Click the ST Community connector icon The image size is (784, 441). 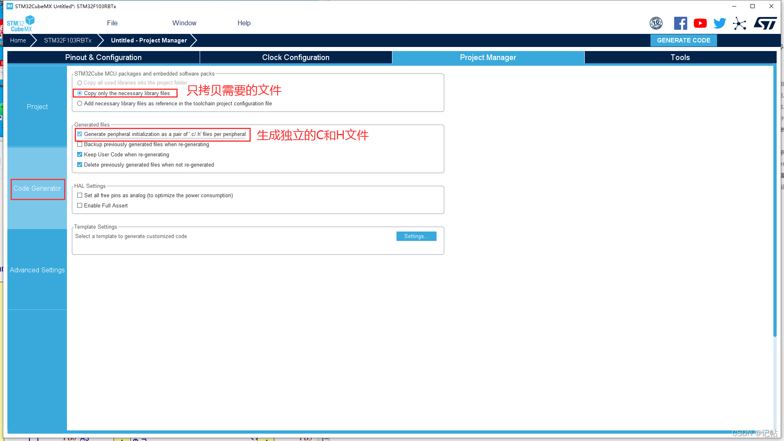pos(739,24)
